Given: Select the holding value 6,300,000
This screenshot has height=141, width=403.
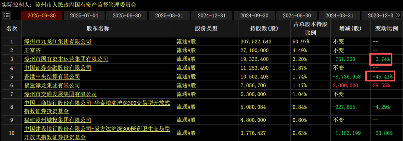Looking at the screenshot, I should tap(253, 94).
